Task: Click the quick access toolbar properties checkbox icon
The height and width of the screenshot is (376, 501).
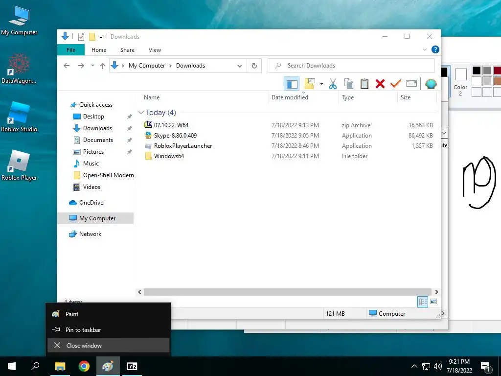Action: (x=81, y=37)
